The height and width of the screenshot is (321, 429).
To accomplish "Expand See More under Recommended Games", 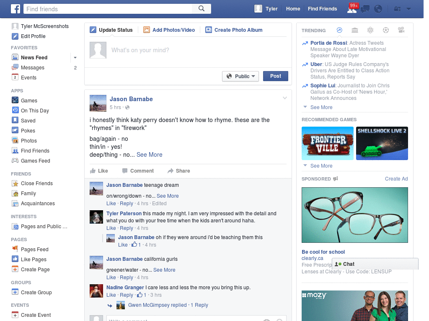I will click(321, 166).
